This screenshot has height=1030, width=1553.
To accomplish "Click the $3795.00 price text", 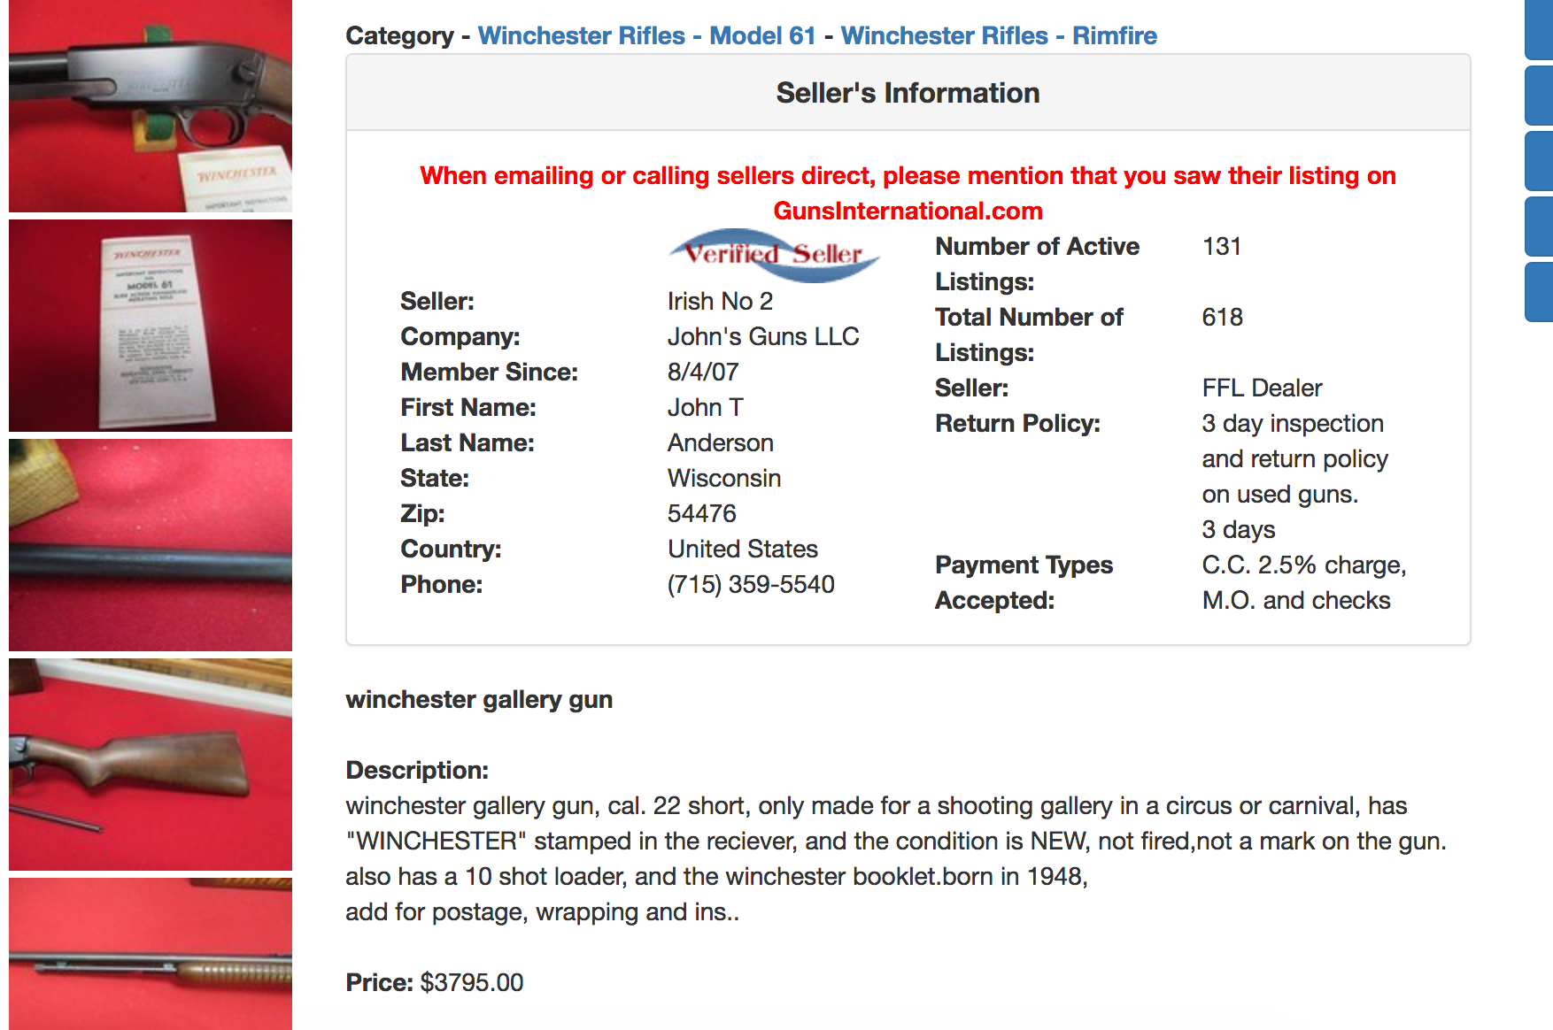I will (x=472, y=982).
